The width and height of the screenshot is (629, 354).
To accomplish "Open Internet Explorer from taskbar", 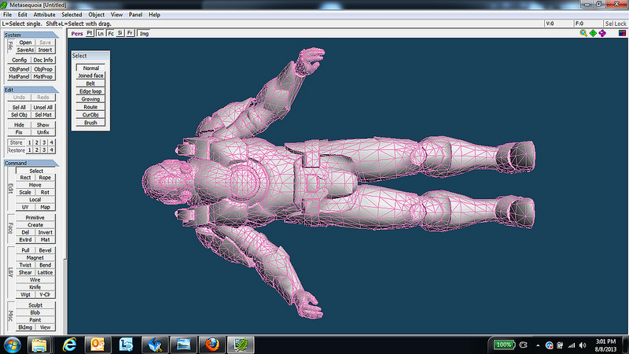I will click(69, 345).
